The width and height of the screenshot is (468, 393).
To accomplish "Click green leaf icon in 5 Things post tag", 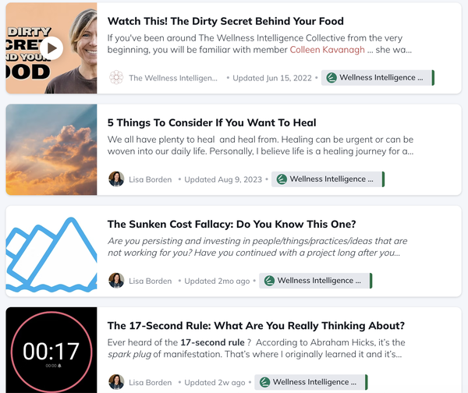I will [x=282, y=179].
